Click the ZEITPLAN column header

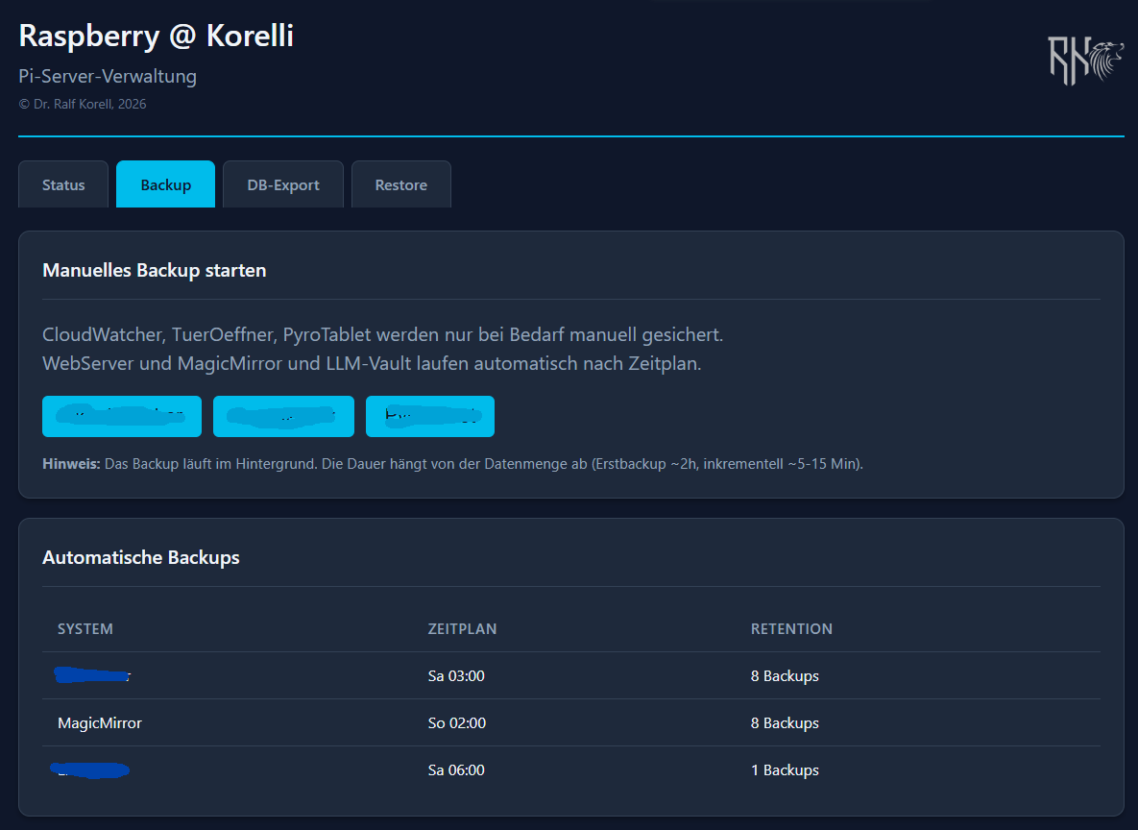[x=462, y=629]
